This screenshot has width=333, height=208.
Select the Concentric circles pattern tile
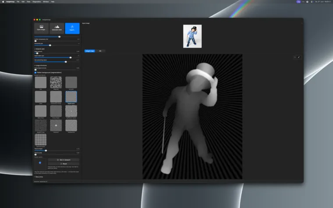pos(56,97)
